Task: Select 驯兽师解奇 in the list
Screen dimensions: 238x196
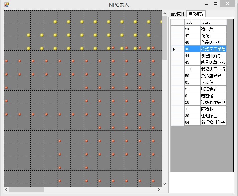Action: [x=213, y=56]
